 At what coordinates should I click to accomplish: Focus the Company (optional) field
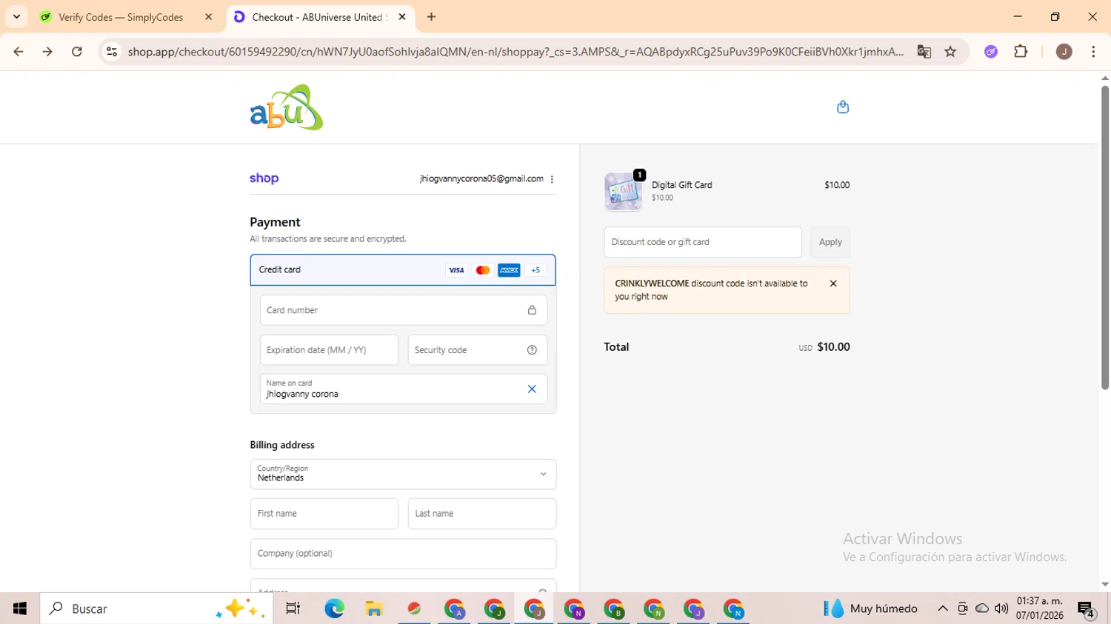pyautogui.click(x=403, y=554)
